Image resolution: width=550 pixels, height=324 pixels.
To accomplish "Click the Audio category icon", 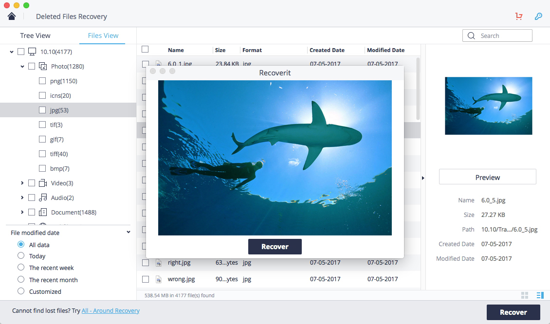I will click(x=43, y=198).
